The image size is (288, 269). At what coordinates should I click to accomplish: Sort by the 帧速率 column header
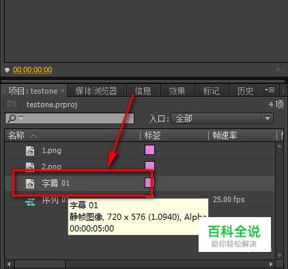[225, 135]
